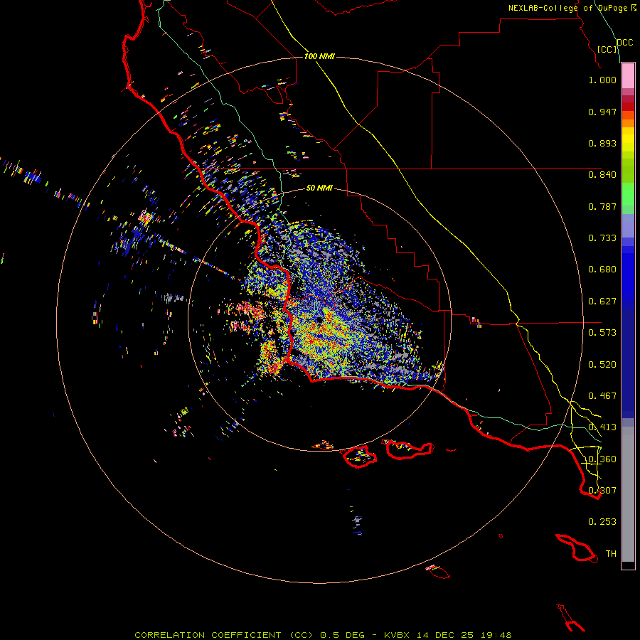Click the 0.787 legend value
This screenshot has width=640, height=640.
coord(602,206)
